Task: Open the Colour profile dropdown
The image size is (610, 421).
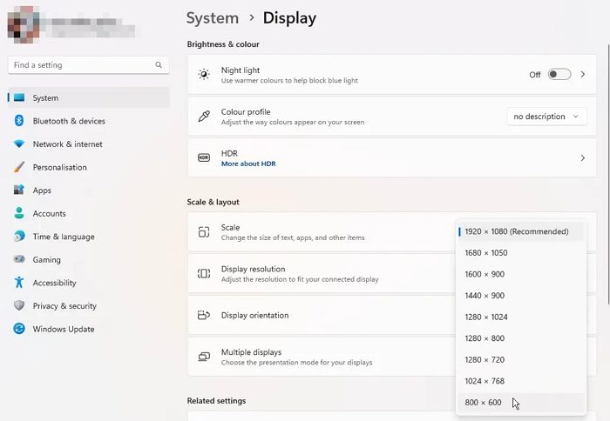Action: pyautogui.click(x=546, y=117)
